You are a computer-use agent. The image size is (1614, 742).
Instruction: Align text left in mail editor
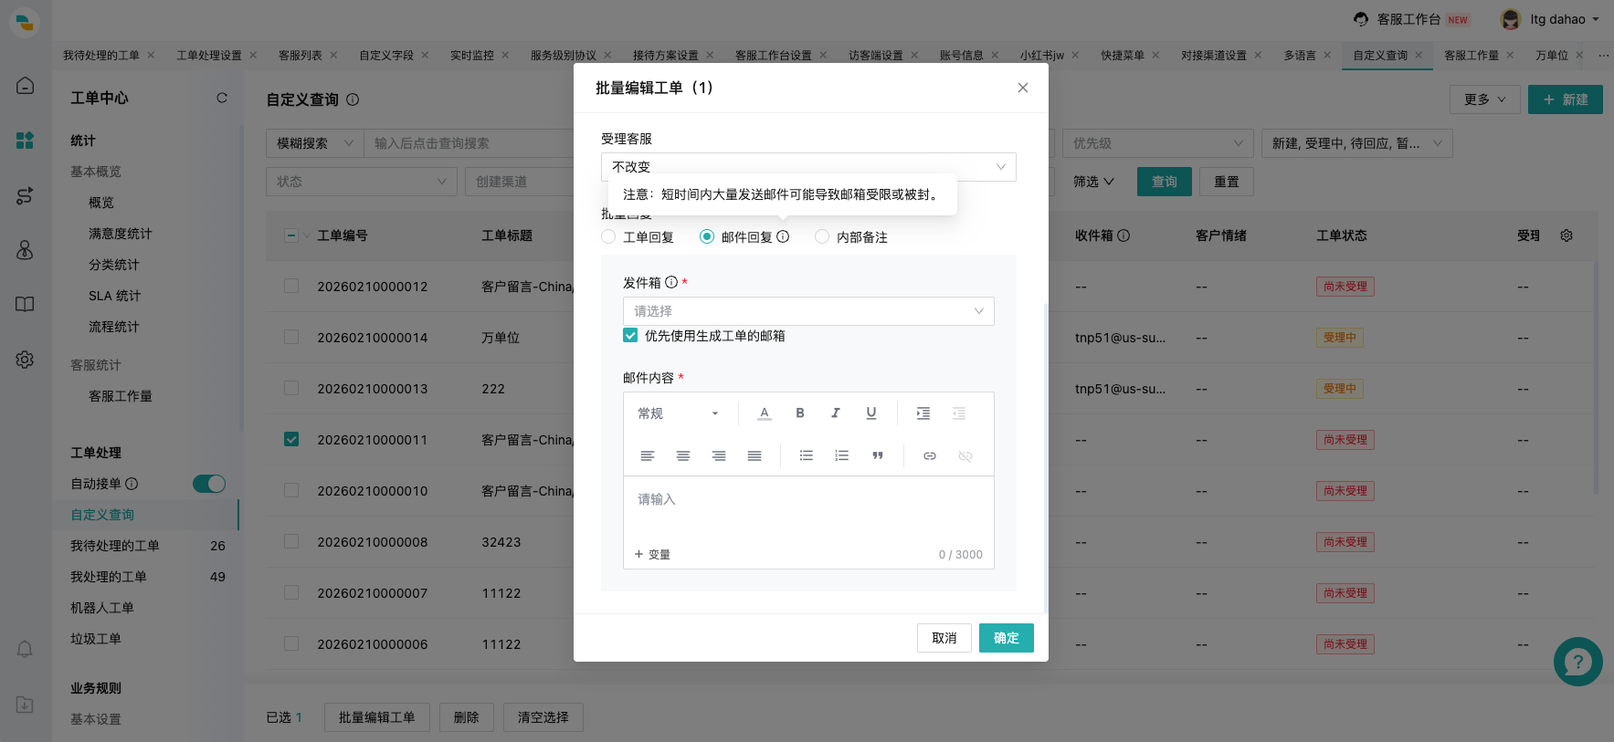[x=648, y=455]
